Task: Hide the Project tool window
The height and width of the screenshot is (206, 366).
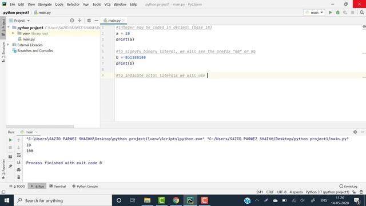Action: 97,21
